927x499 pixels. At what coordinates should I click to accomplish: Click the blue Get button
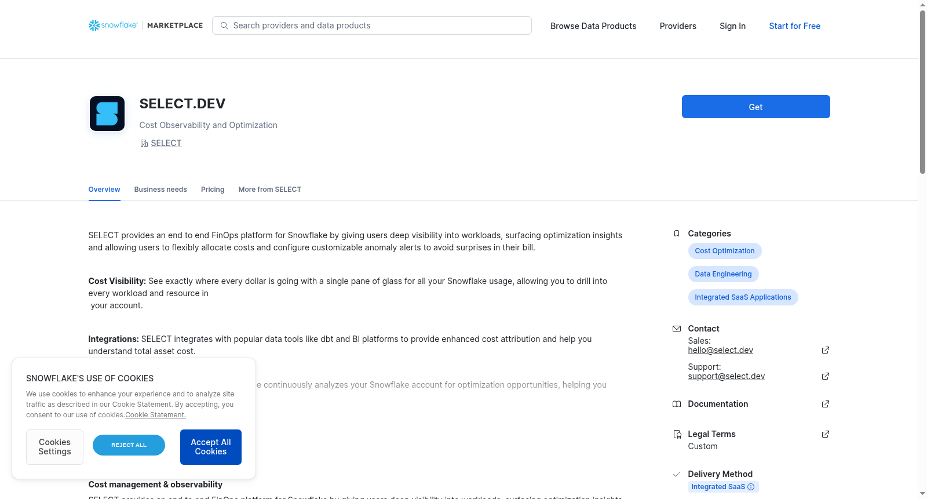click(756, 107)
